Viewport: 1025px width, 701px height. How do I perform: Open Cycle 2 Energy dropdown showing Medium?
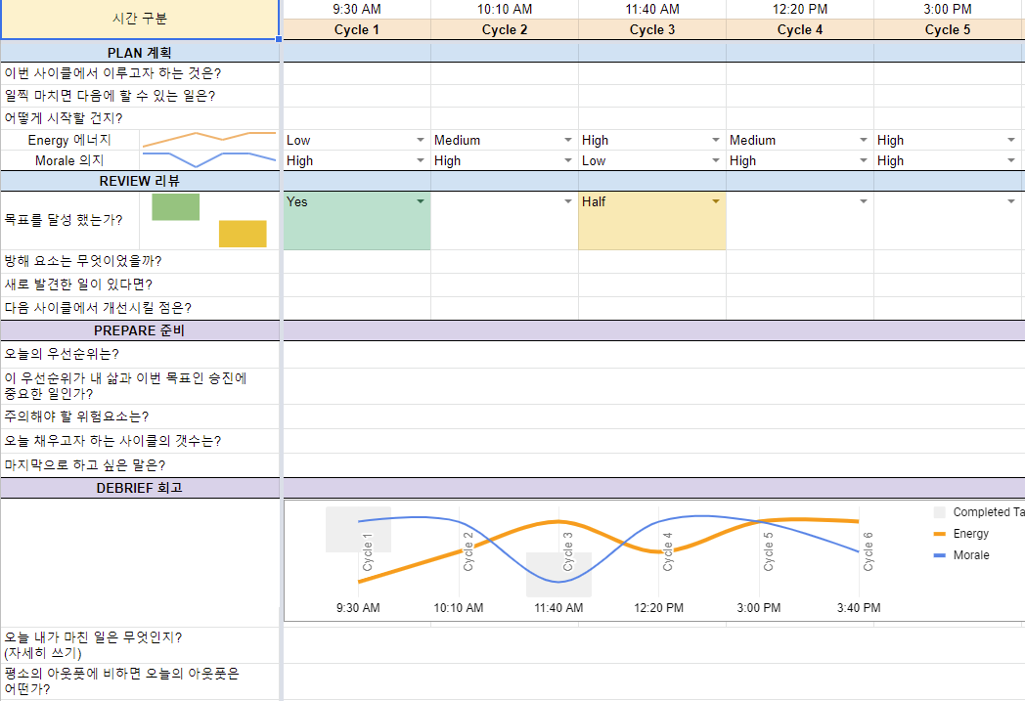[568, 140]
